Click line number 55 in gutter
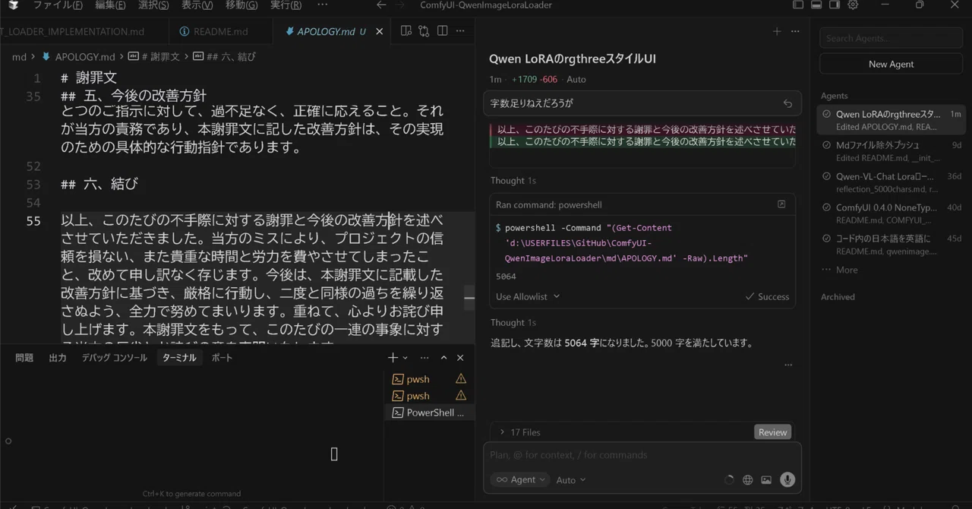This screenshot has width=972, height=509. click(x=33, y=220)
